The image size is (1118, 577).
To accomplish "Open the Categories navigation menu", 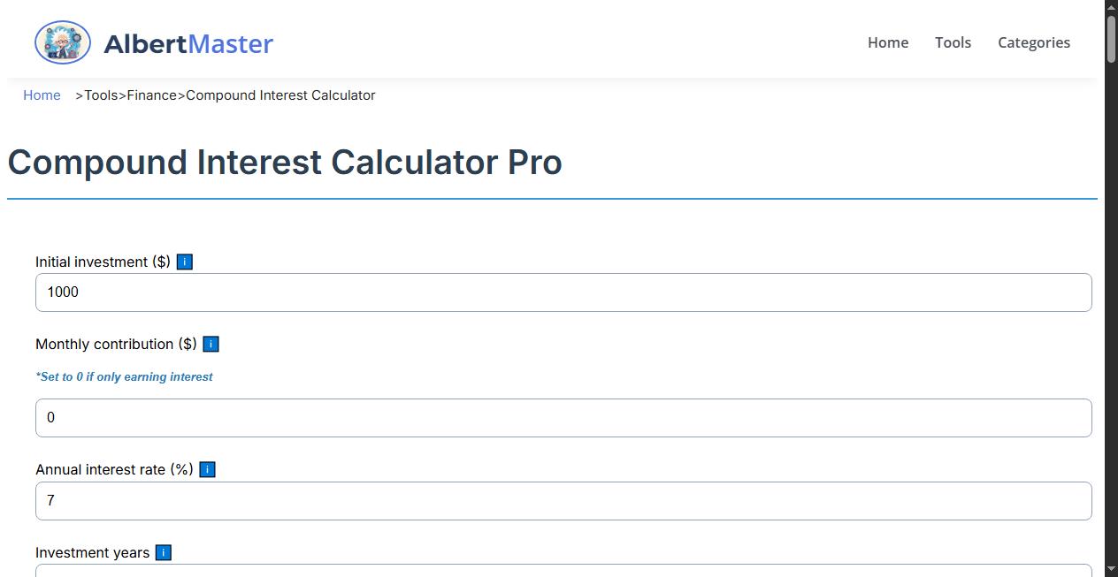I will point(1033,42).
